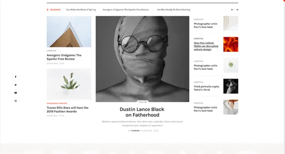Click comment icon under Avengers: Endgame article
Image resolution: width=285 pixels, height=154 pixels.
click(x=60, y=64)
